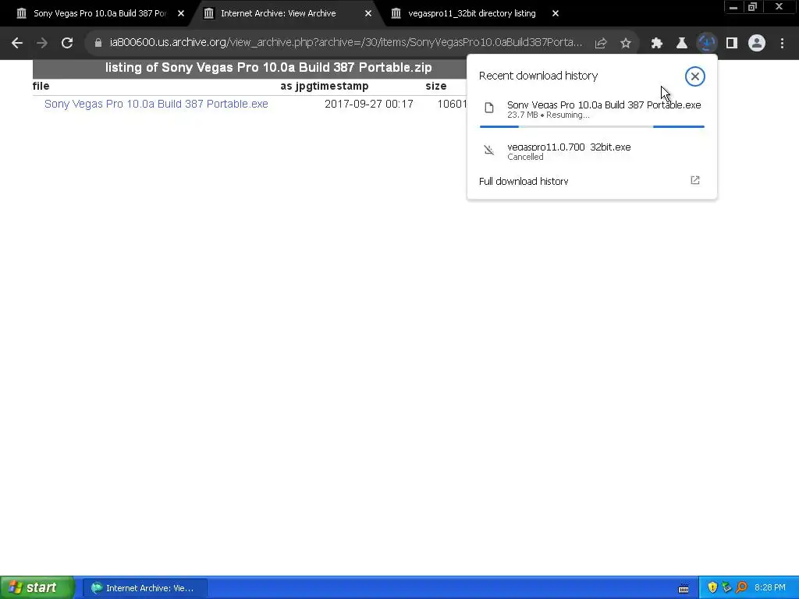This screenshot has height=599, width=799.
Task: Open the Chrome three-dot menu
Action: click(782, 44)
